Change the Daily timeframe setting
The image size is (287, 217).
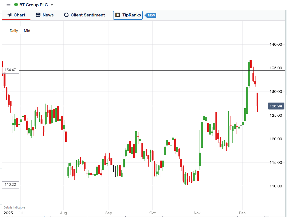pyautogui.click(x=14, y=31)
